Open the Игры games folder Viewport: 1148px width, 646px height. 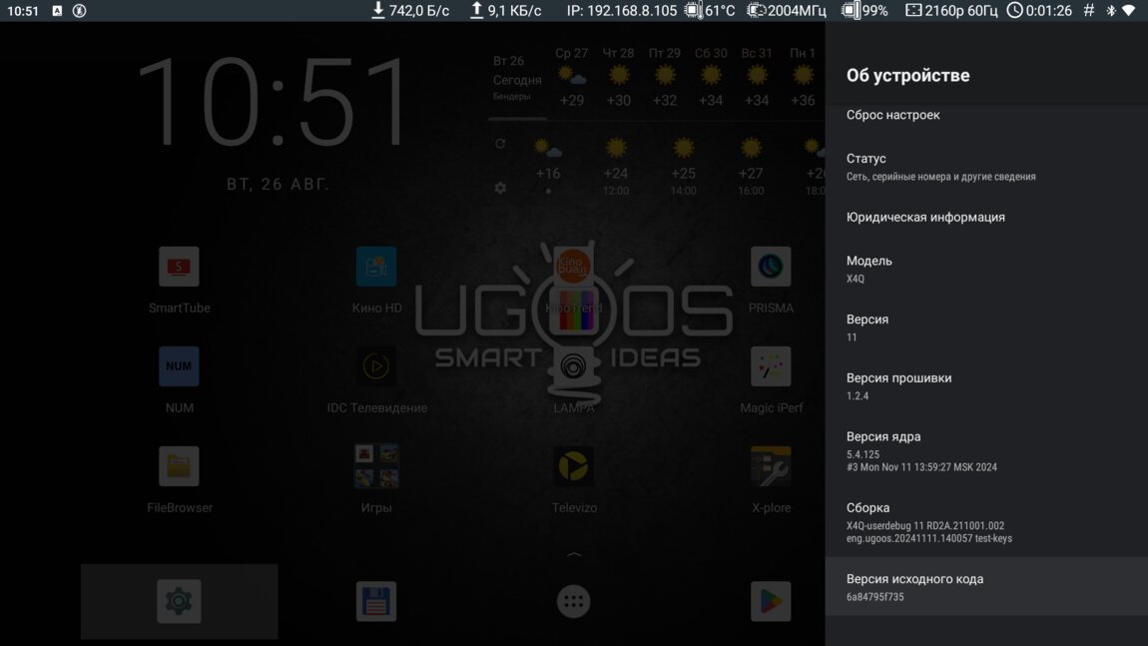(x=376, y=467)
